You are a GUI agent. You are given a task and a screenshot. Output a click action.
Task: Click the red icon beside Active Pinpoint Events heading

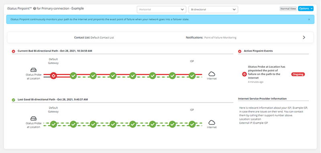click(x=240, y=51)
